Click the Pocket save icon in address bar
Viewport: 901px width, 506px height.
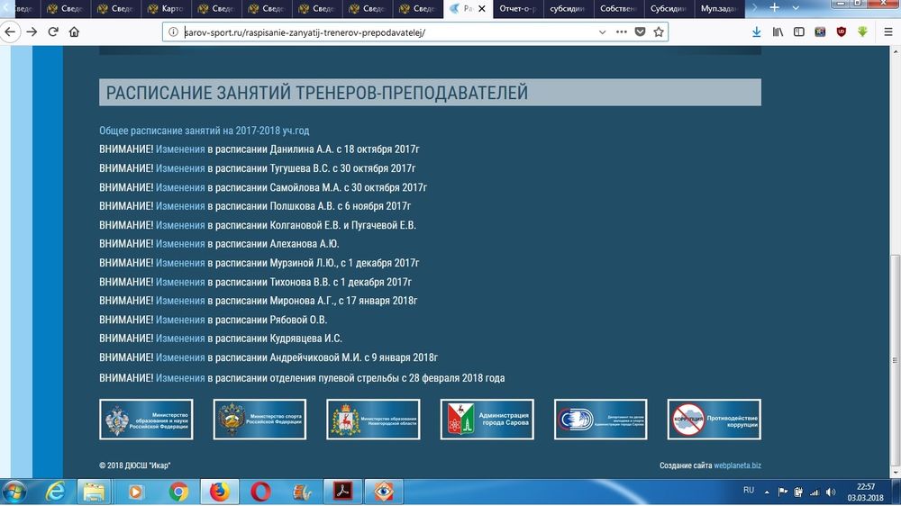point(640,32)
